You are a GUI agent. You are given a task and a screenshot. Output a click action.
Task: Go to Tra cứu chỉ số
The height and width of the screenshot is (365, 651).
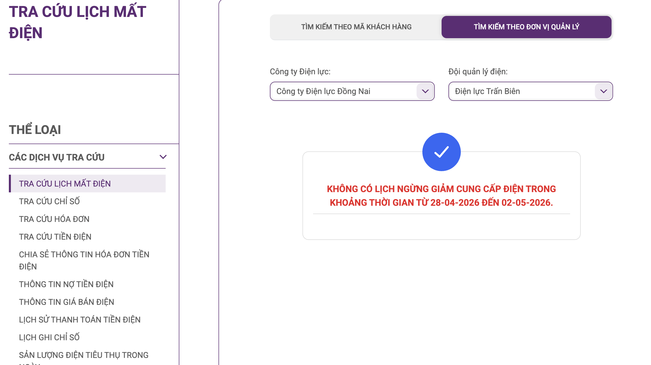click(49, 201)
